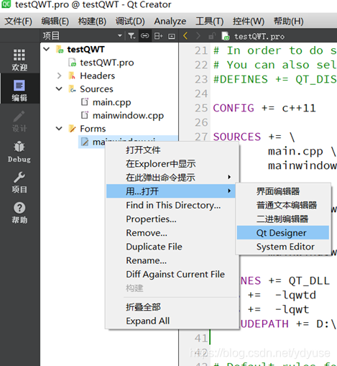Image resolution: width=337 pixels, height=366 pixels.
Task: Select testQWT.pro in project tree
Action: click(x=107, y=63)
